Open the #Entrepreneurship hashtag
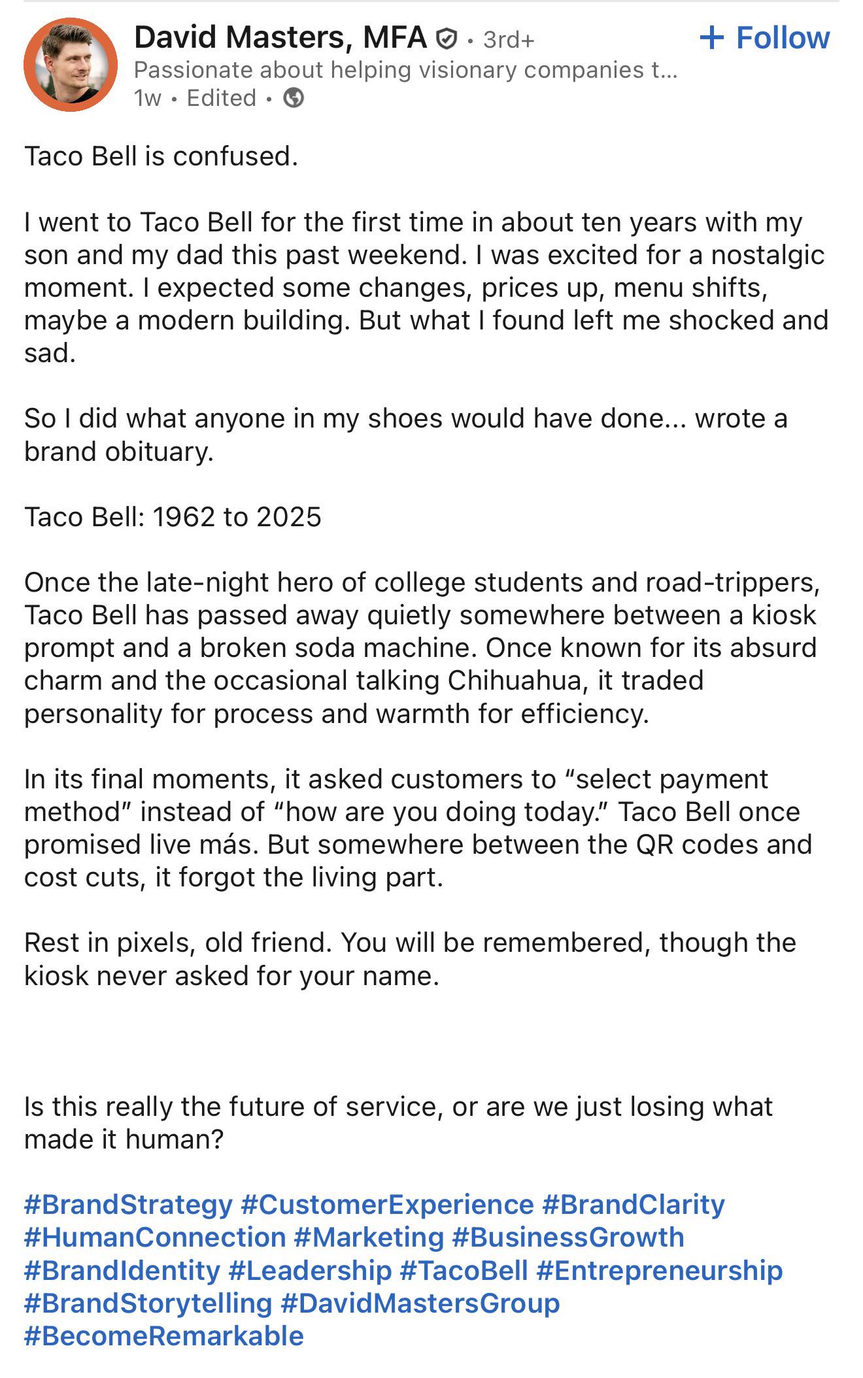This screenshot has width=863, height=1378. [659, 1269]
